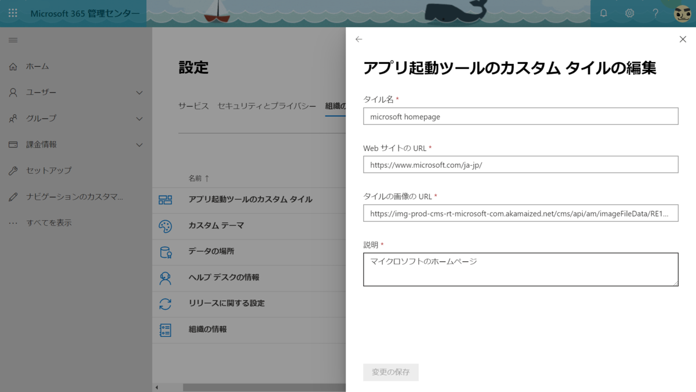Click the scrollbar left arrow
Image resolution: width=696 pixels, height=392 pixels.
[156, 387]
